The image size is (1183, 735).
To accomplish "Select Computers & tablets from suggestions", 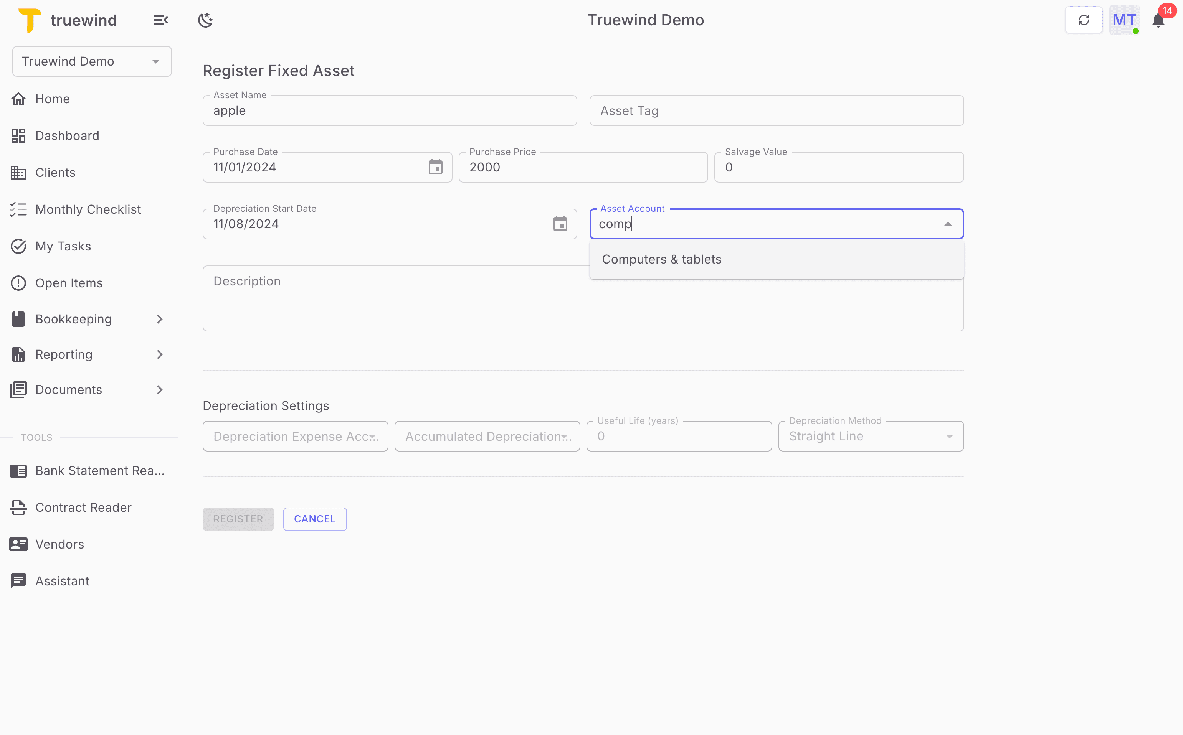I will tap(661, 259).
